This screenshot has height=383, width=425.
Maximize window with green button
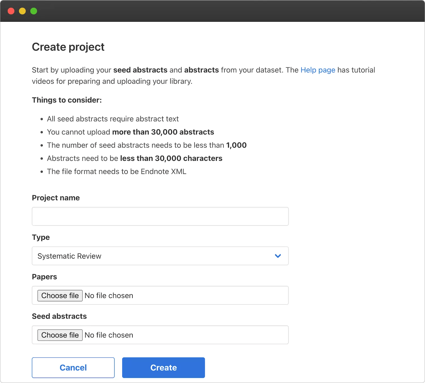(x=34, y=11)
